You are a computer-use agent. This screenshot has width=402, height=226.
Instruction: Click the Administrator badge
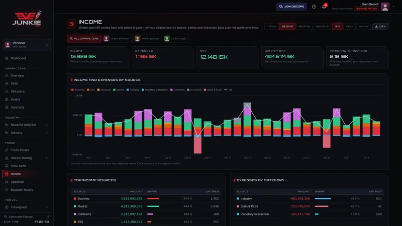point(366,9)
